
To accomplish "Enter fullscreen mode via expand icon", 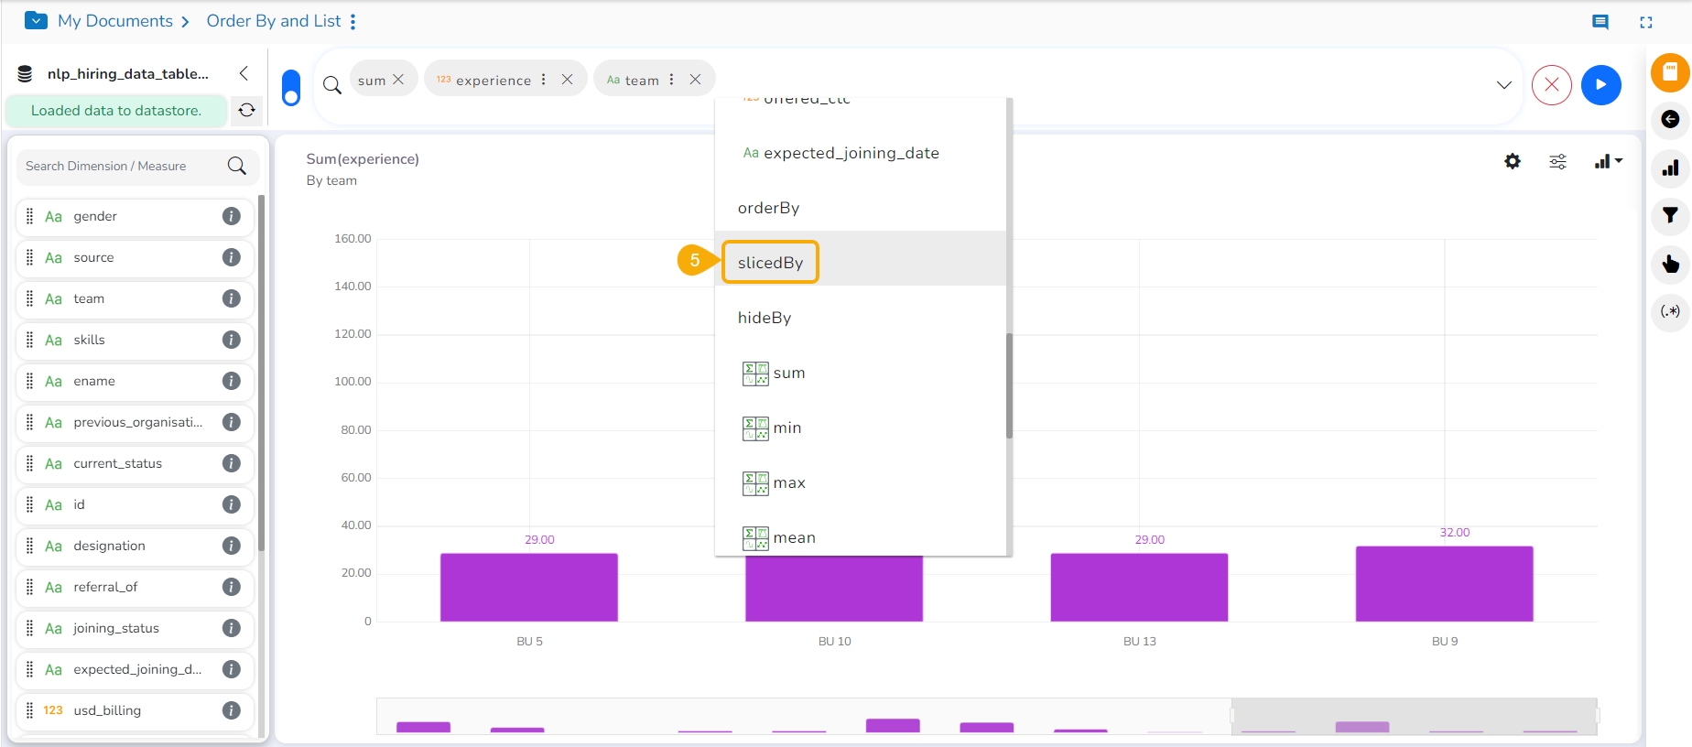I will (x=1646, y=22).
